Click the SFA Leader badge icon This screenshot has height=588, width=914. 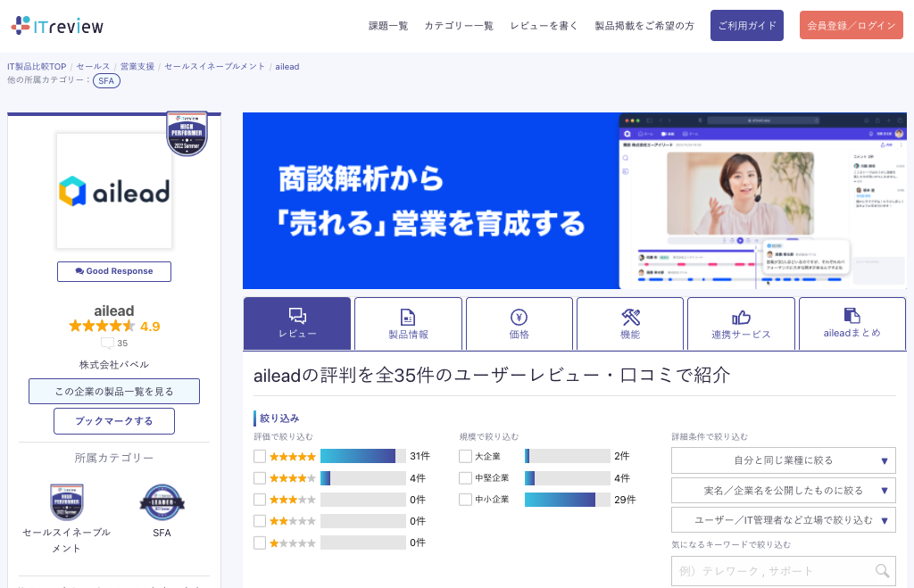pos(162,501)
